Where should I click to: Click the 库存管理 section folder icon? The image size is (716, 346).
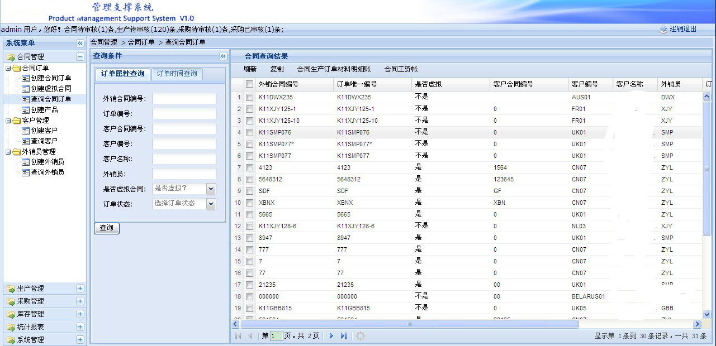click(x=11, y=314)
